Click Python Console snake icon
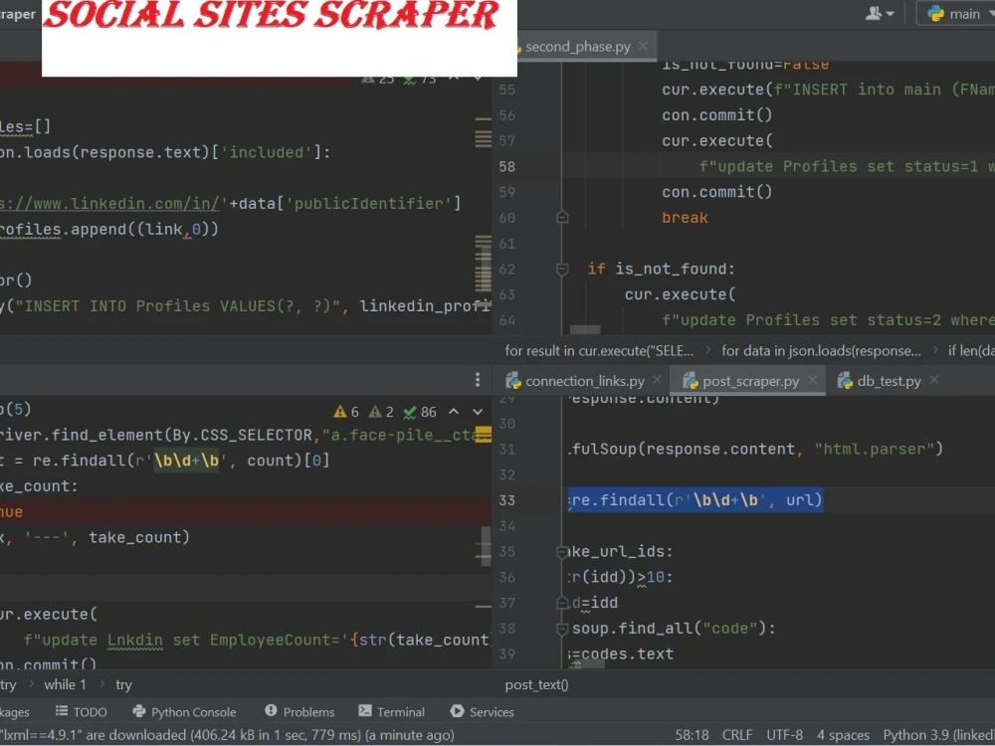The height and width of the screenshot is (746, 995). click(139, 711)
